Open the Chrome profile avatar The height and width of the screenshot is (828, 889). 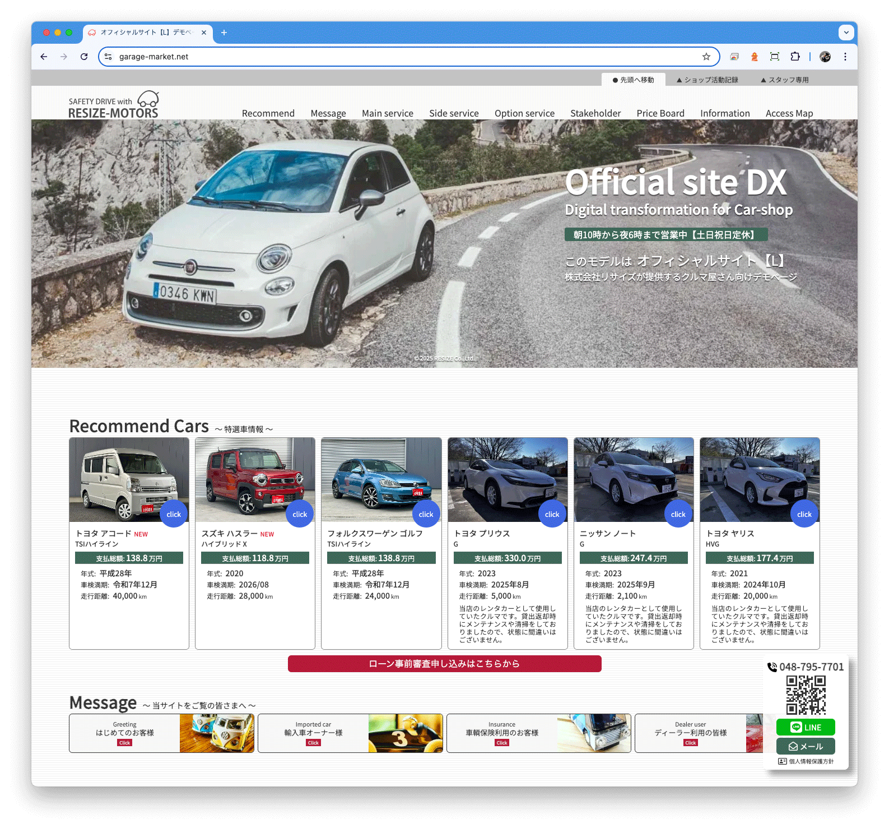coord(825,57)
